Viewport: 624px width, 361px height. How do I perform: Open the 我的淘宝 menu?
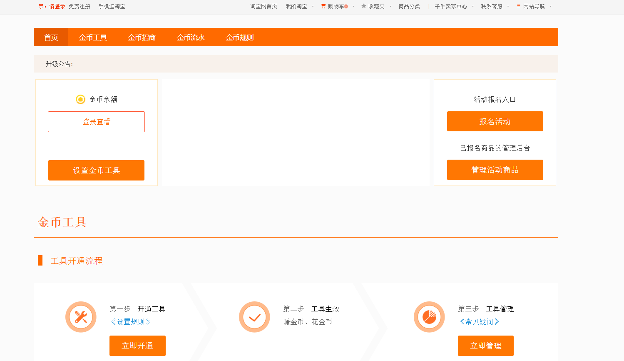(296, 6)
